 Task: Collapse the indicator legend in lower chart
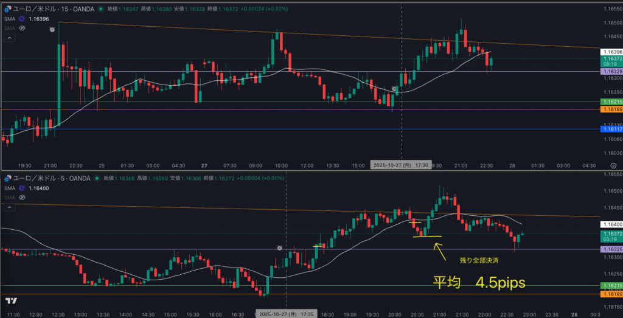9,207
